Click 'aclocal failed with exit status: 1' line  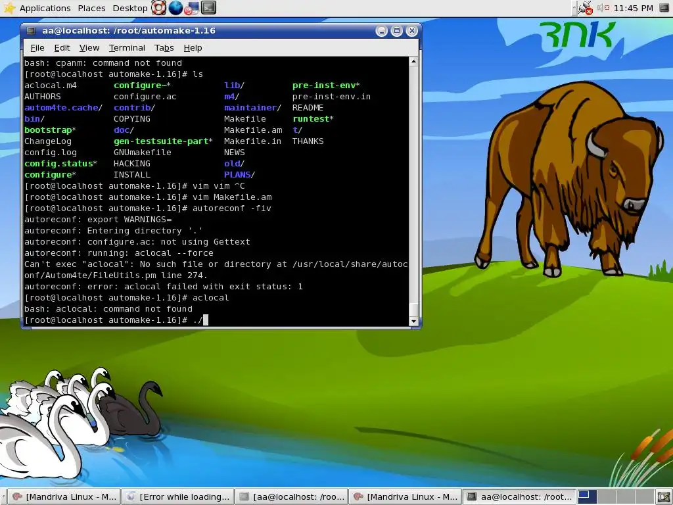(164, 287)
